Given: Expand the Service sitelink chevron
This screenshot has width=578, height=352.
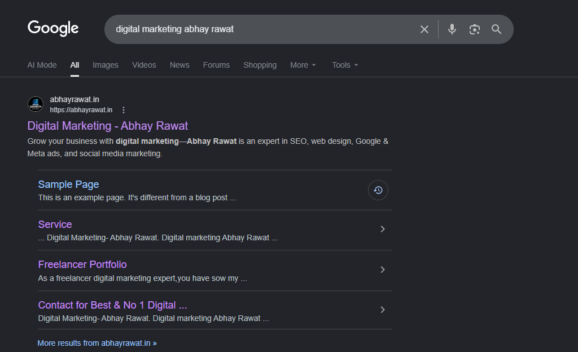Looking at the screenshot, I should coord(382,229).
